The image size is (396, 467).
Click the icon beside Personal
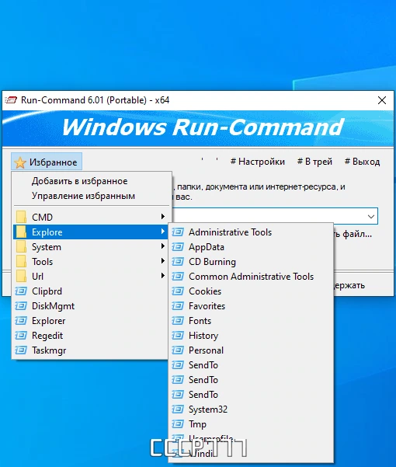[178, 350]
